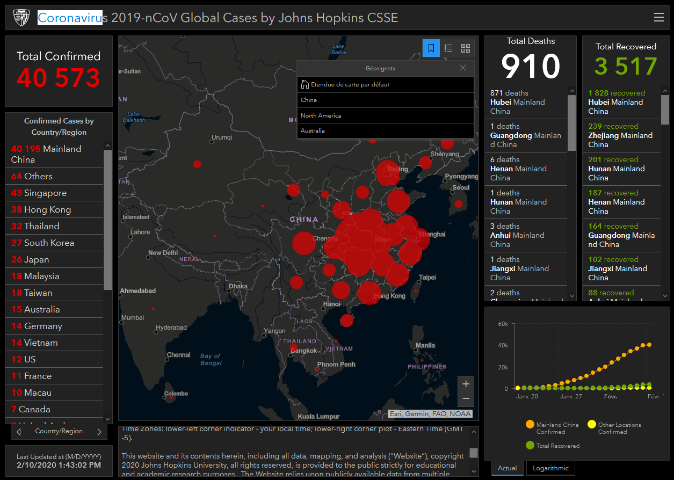
Task: Click 1 828 recovered Hubei entry
Action: point(622,102)
